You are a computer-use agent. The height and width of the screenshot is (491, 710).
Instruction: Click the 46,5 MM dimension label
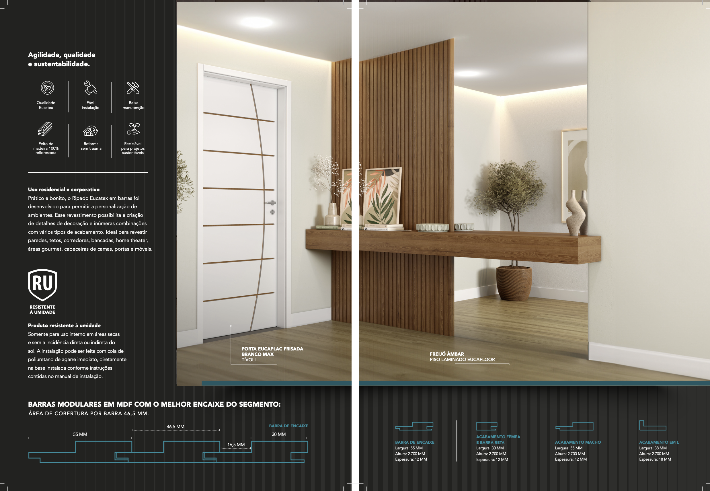[x=175, y=426]
